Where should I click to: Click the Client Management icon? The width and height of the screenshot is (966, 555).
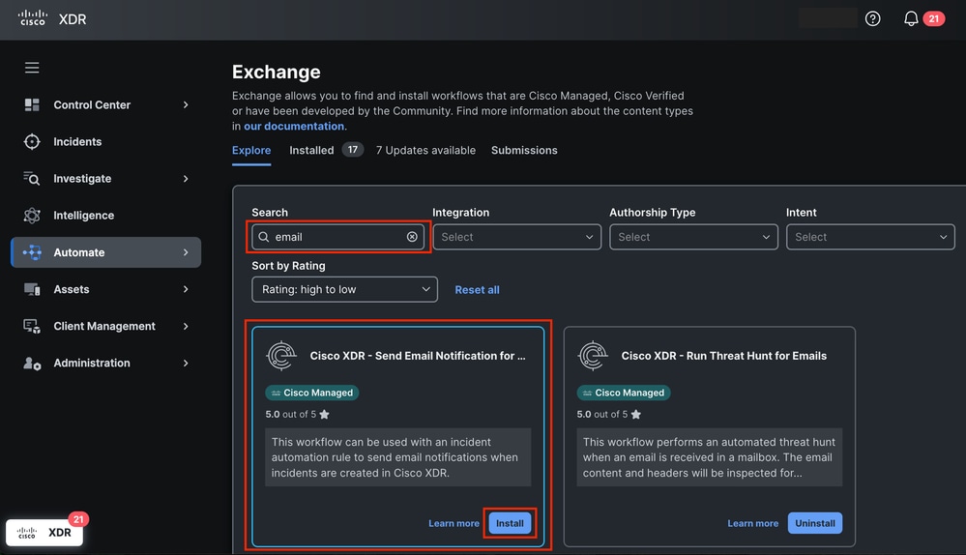coord(31,327)
